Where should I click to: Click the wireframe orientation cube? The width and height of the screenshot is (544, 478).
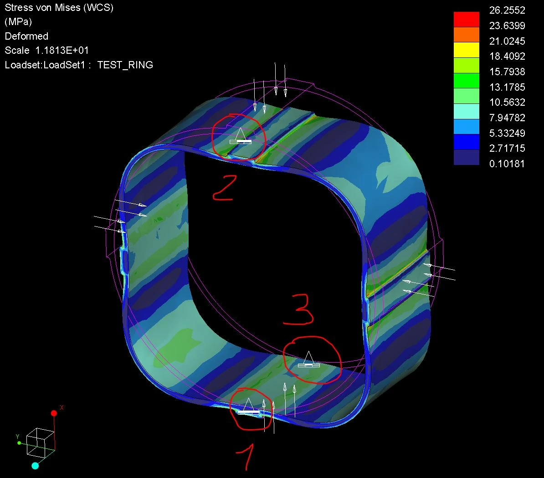click(x=40, y=443)
